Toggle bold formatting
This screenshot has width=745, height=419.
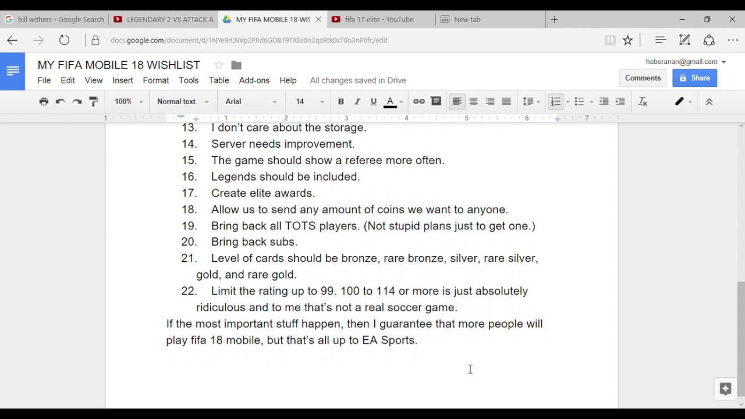tap(341, 101)
